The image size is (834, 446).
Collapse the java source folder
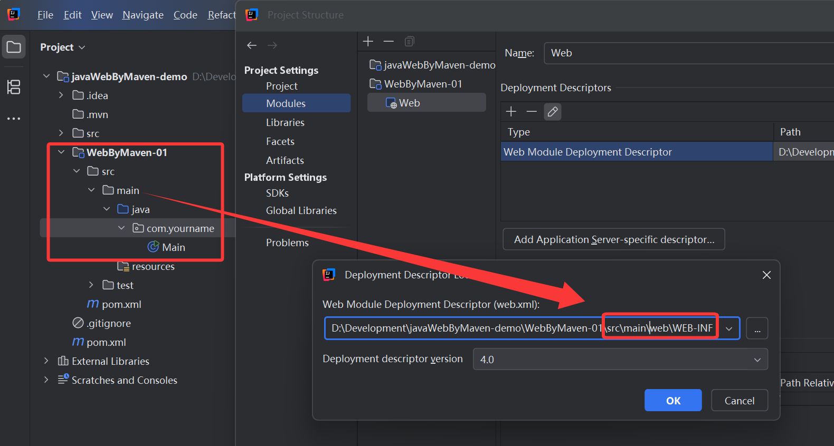click(x=107, y=209)
